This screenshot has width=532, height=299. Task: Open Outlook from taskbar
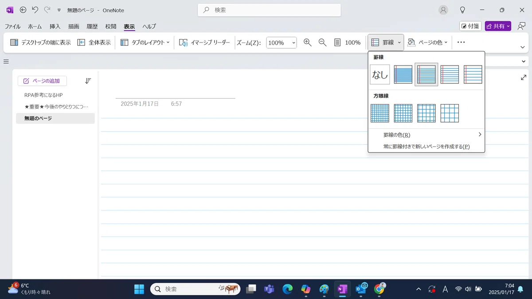tap(361, 289)
